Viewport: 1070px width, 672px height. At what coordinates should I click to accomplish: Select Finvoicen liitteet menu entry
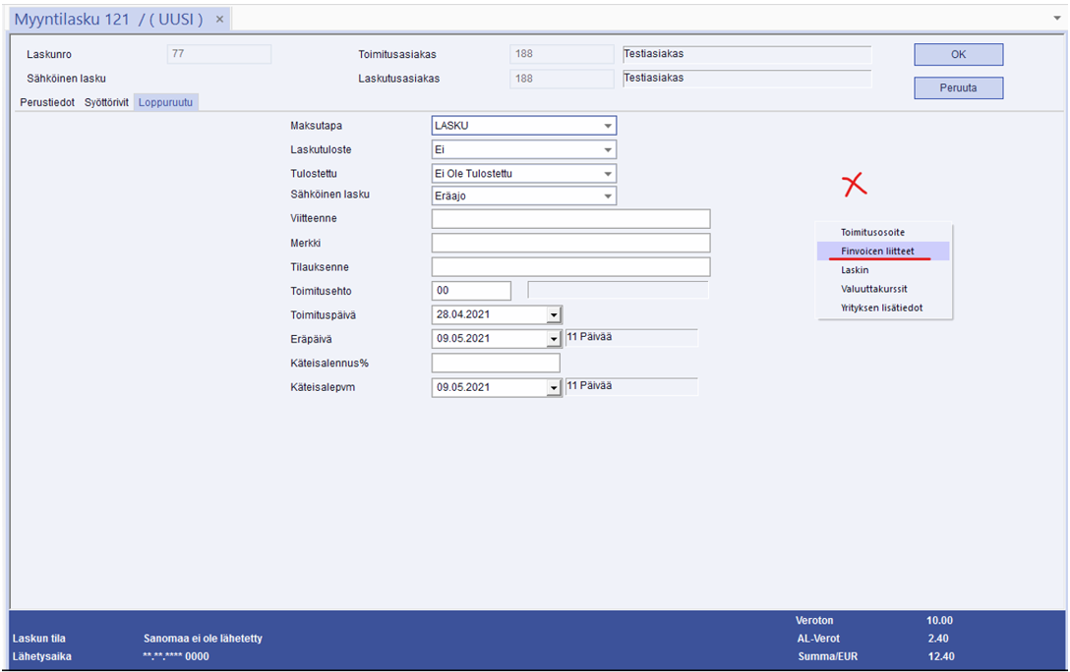coord(877,252)
